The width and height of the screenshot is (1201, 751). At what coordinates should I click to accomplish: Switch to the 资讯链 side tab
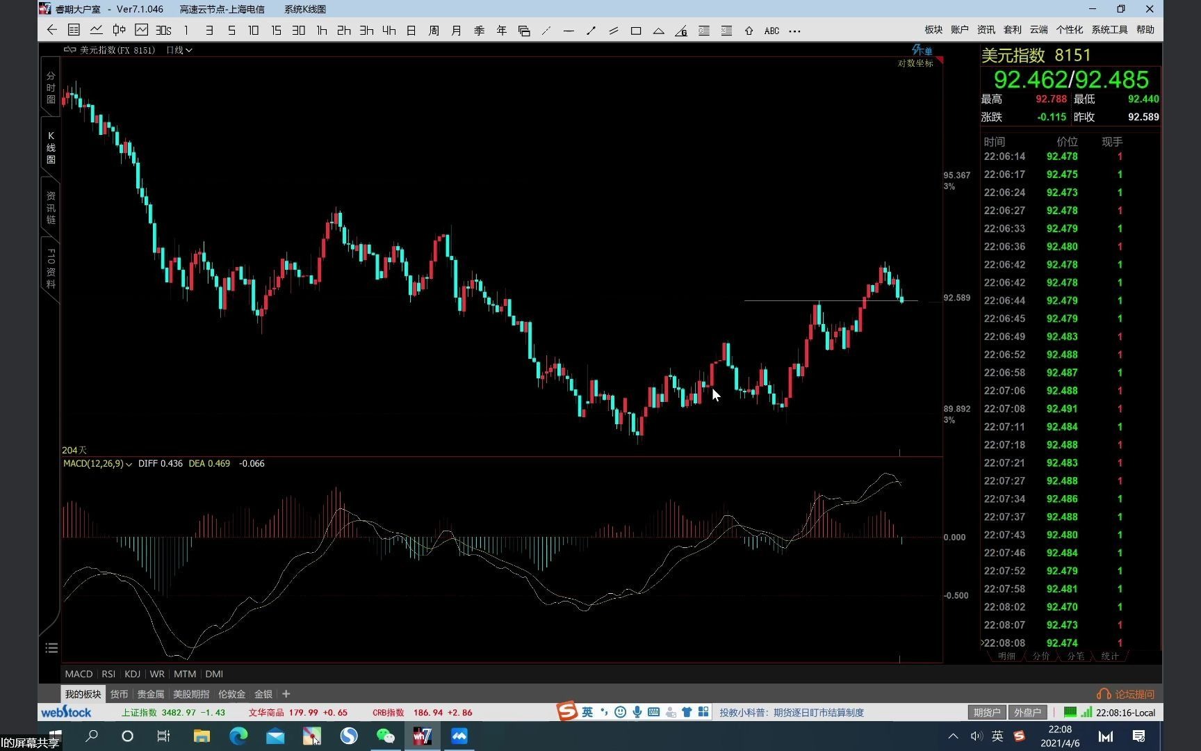click(x=51, y=207)
